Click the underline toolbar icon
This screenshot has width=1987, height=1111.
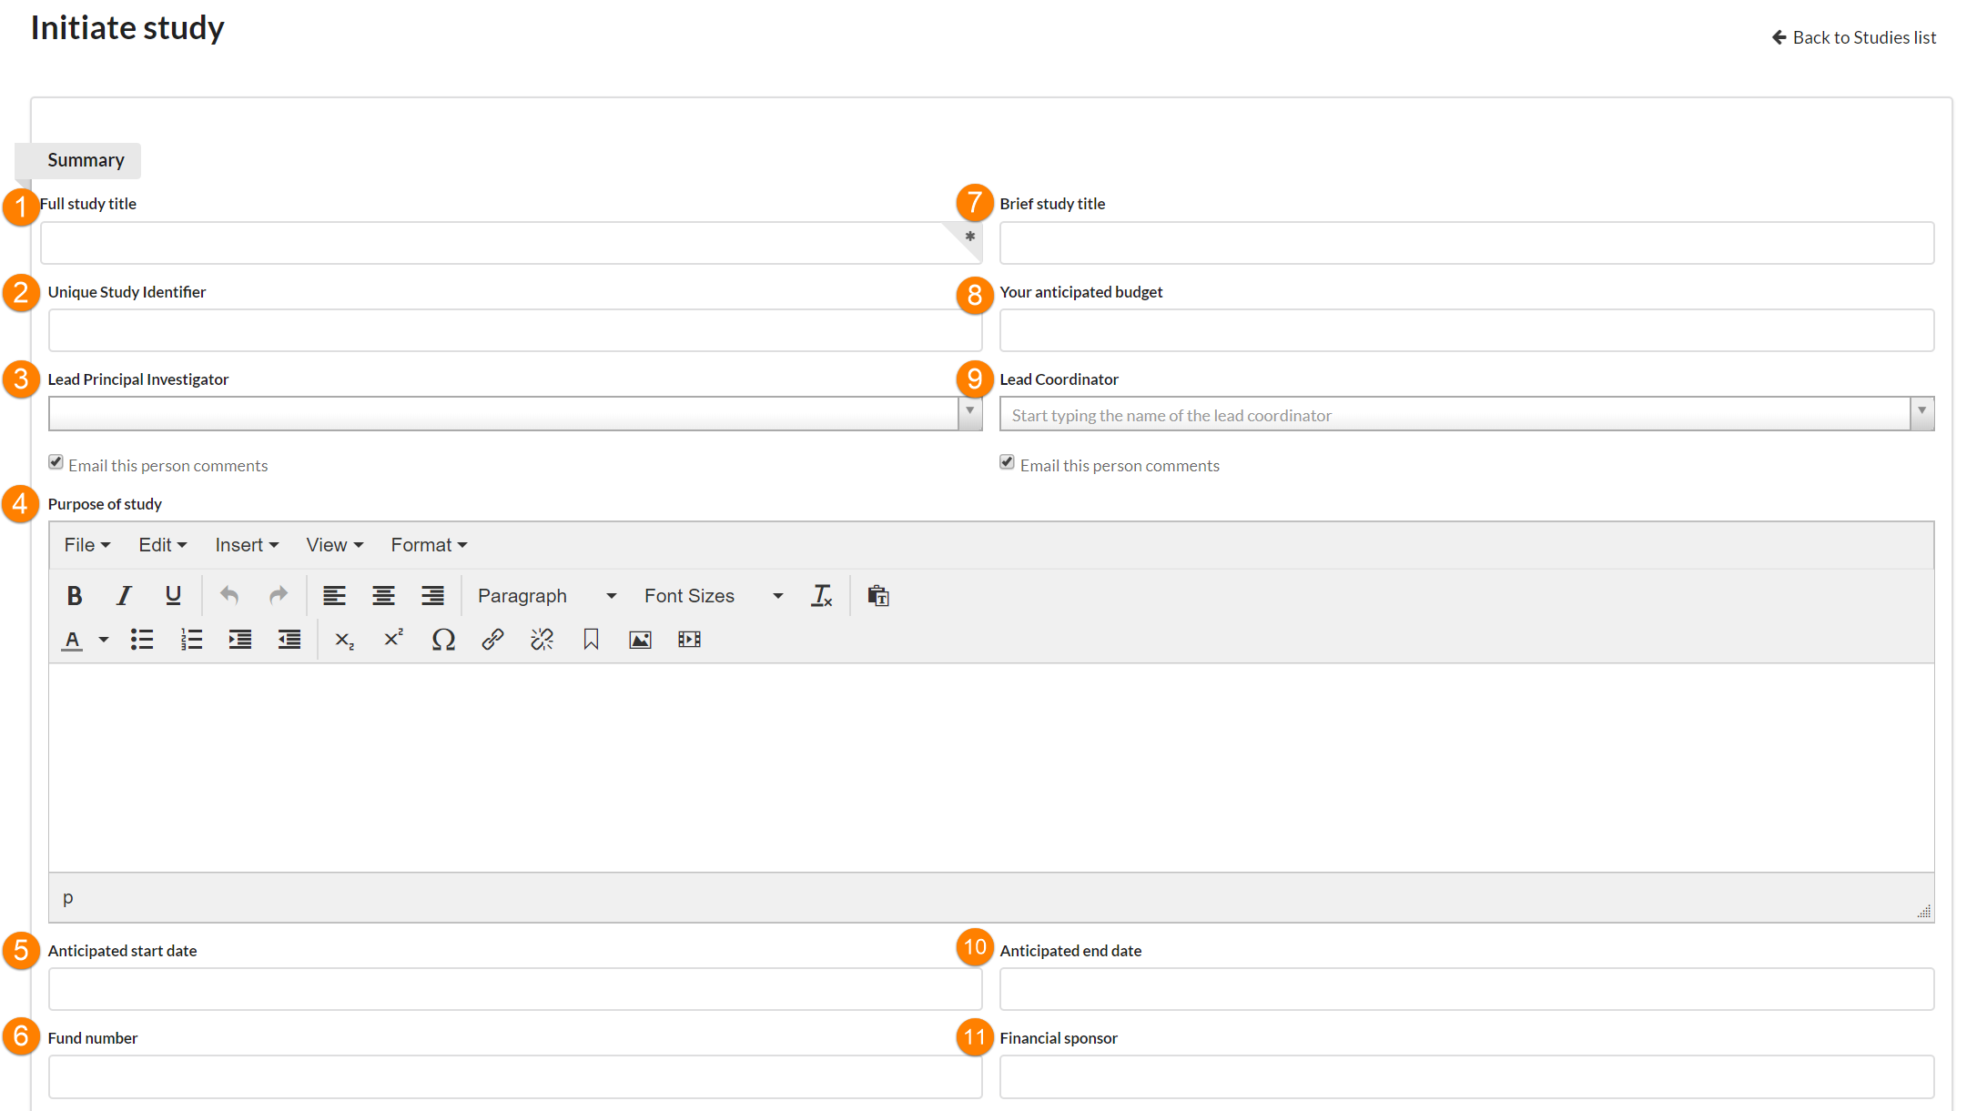(x=173, y=596)
